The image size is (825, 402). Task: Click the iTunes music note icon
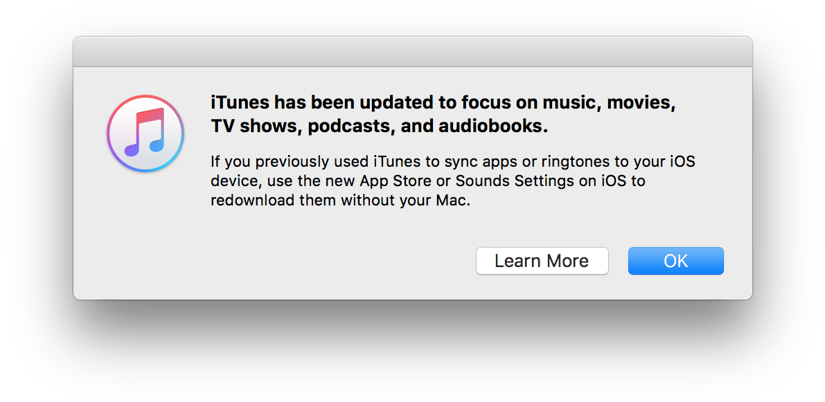click(145, 134)
